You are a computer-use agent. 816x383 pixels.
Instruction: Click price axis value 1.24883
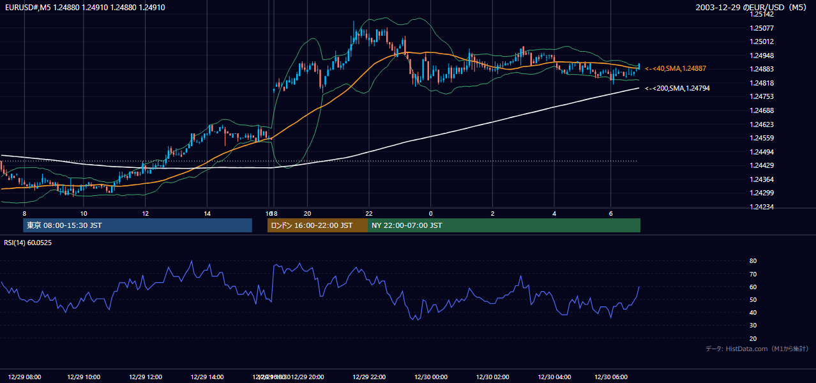point(761,69)
